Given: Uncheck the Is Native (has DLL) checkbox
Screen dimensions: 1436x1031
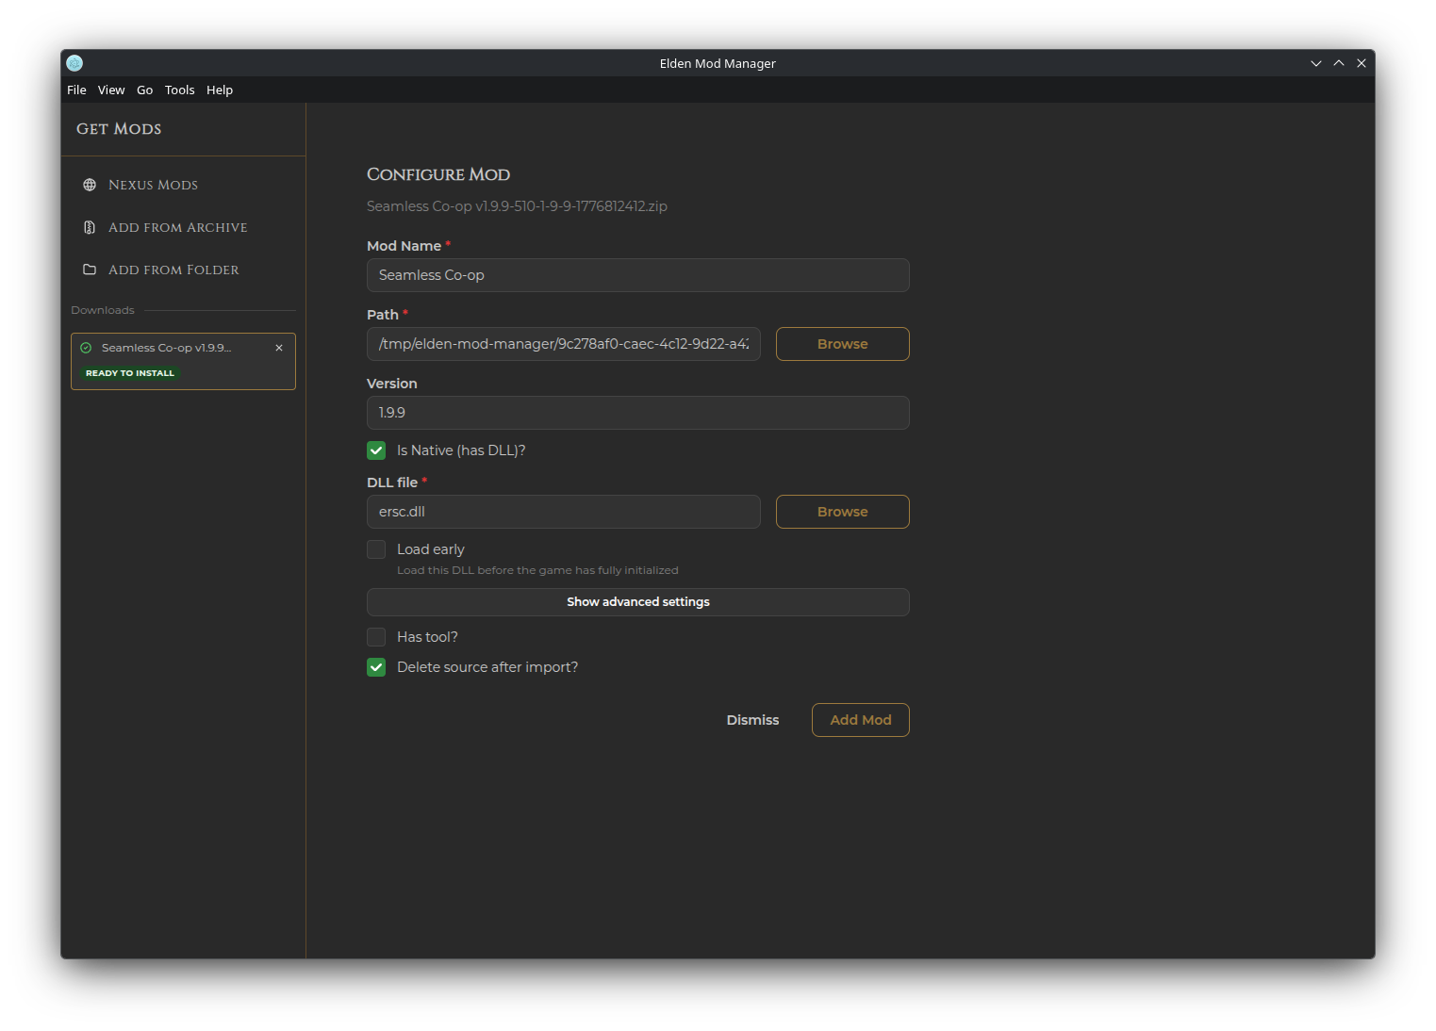Looking at the screenshot, I should (x=376, y=450).
